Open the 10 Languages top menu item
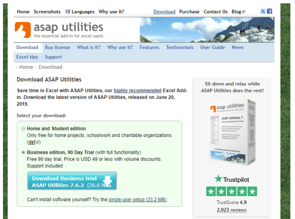The height and width of the screenshot is (219, 295). point(79,12)
